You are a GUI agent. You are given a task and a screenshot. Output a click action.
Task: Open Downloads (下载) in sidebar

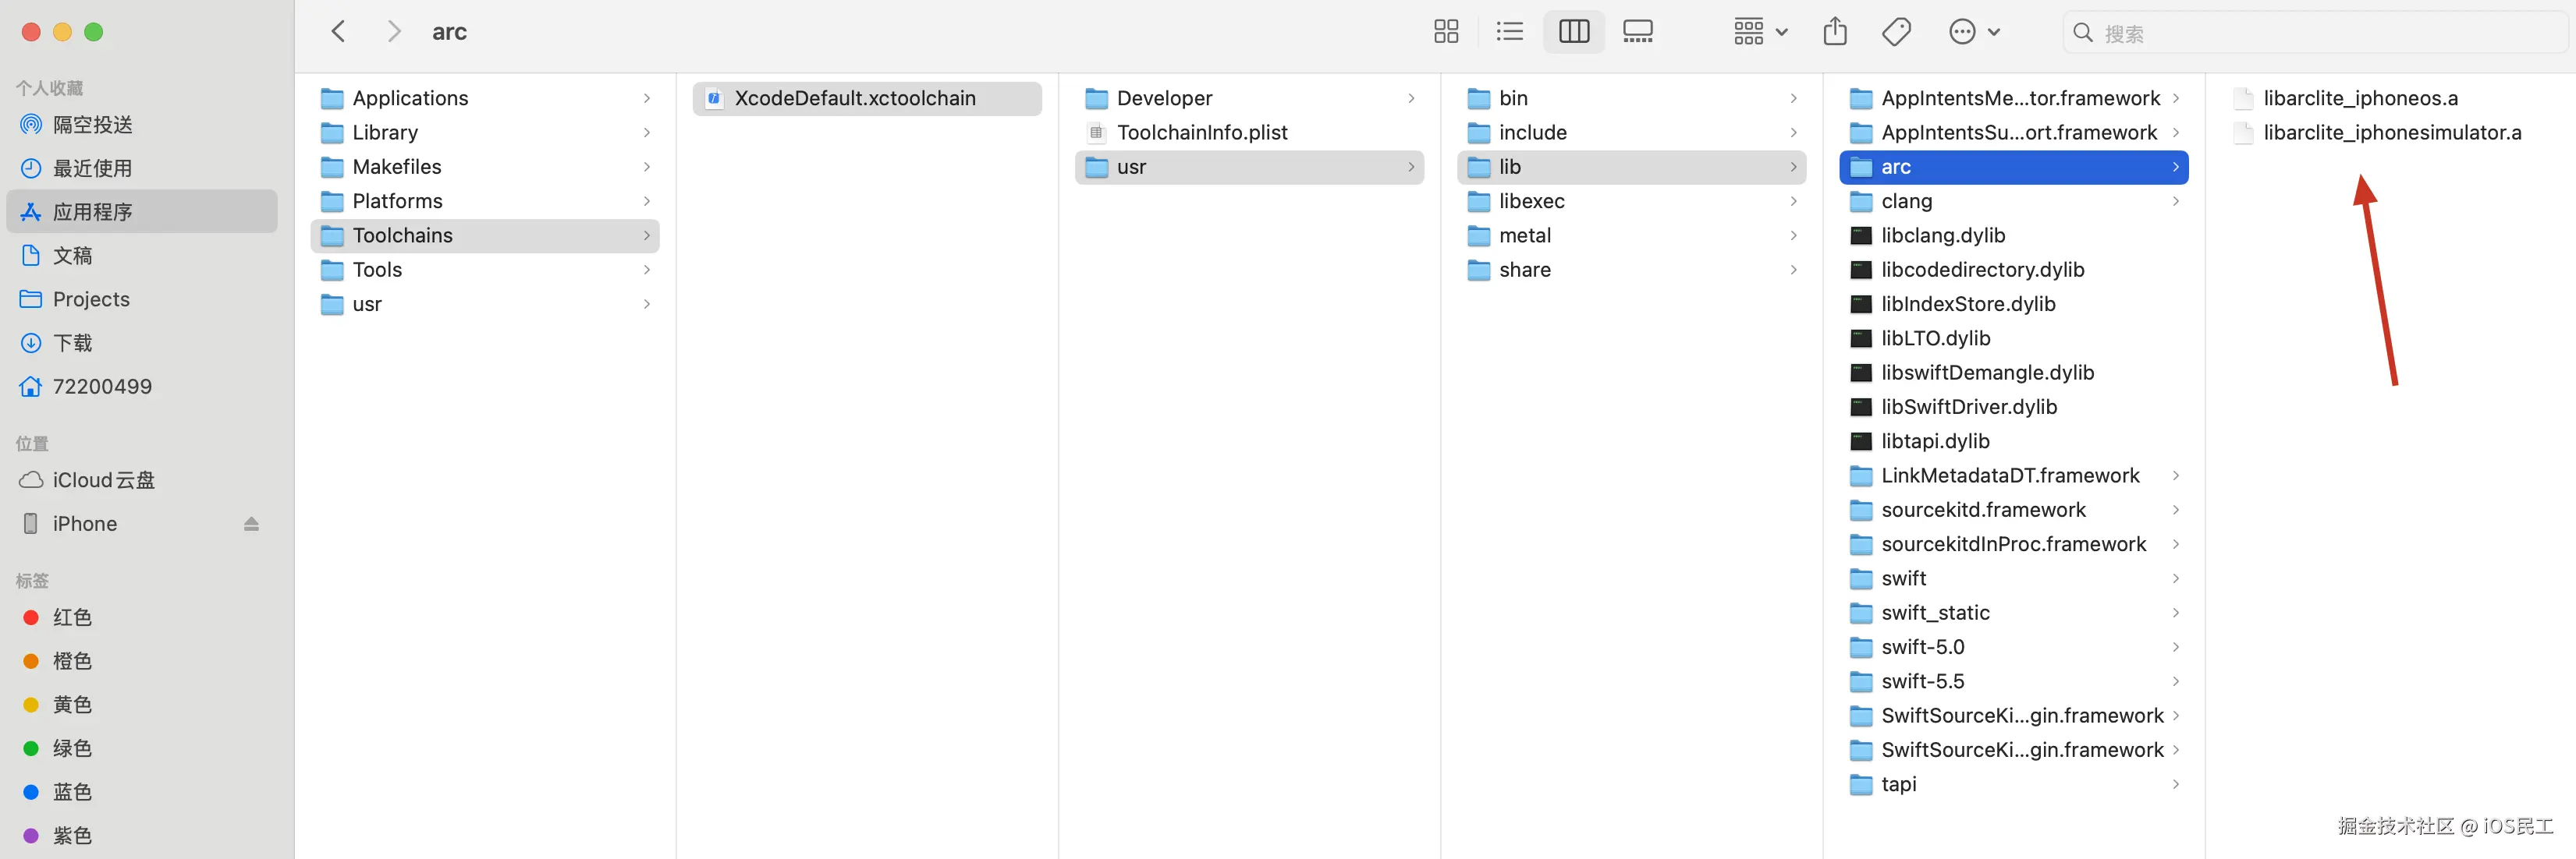click(x=72, y=343)
